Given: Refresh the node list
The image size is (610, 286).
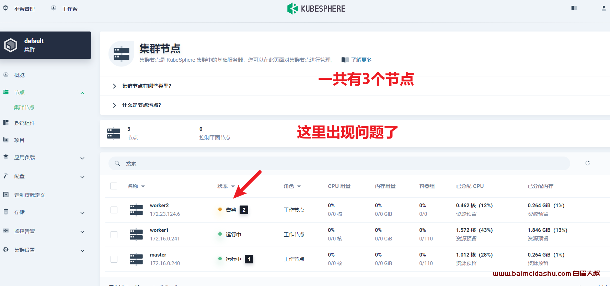Looking at the screenshot, I should 588,163.
